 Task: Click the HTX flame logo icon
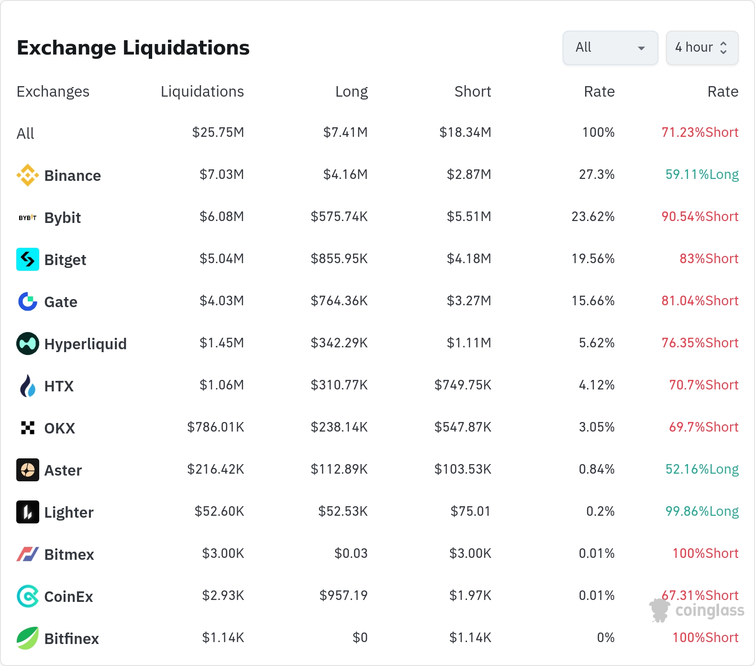(x=28, y=386)
